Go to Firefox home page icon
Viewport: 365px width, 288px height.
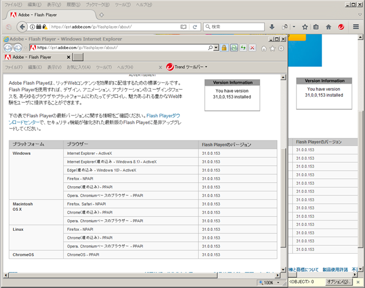(328, 27)
